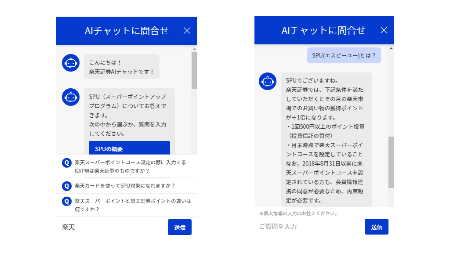This screenshot has width=450, height=253.
Task: Send the message in the left chat
Action: 180,227
